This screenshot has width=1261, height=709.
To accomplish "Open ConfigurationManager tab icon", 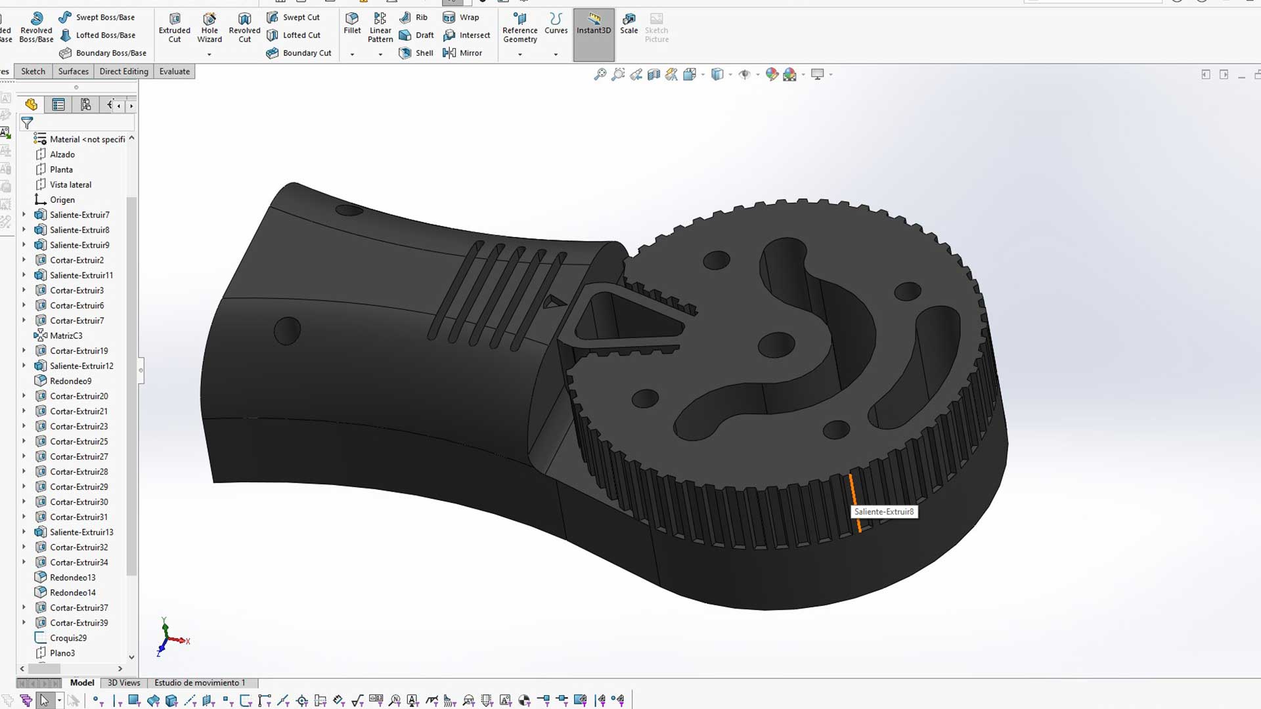I will tap(85, 104).
